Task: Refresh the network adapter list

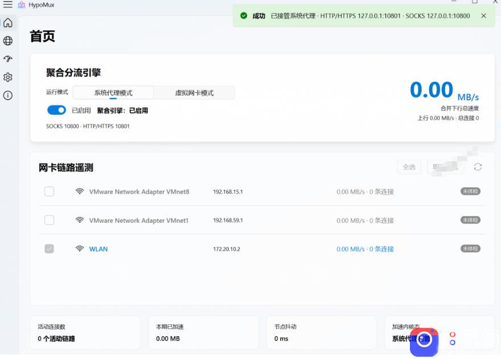Action: [478, 167]
